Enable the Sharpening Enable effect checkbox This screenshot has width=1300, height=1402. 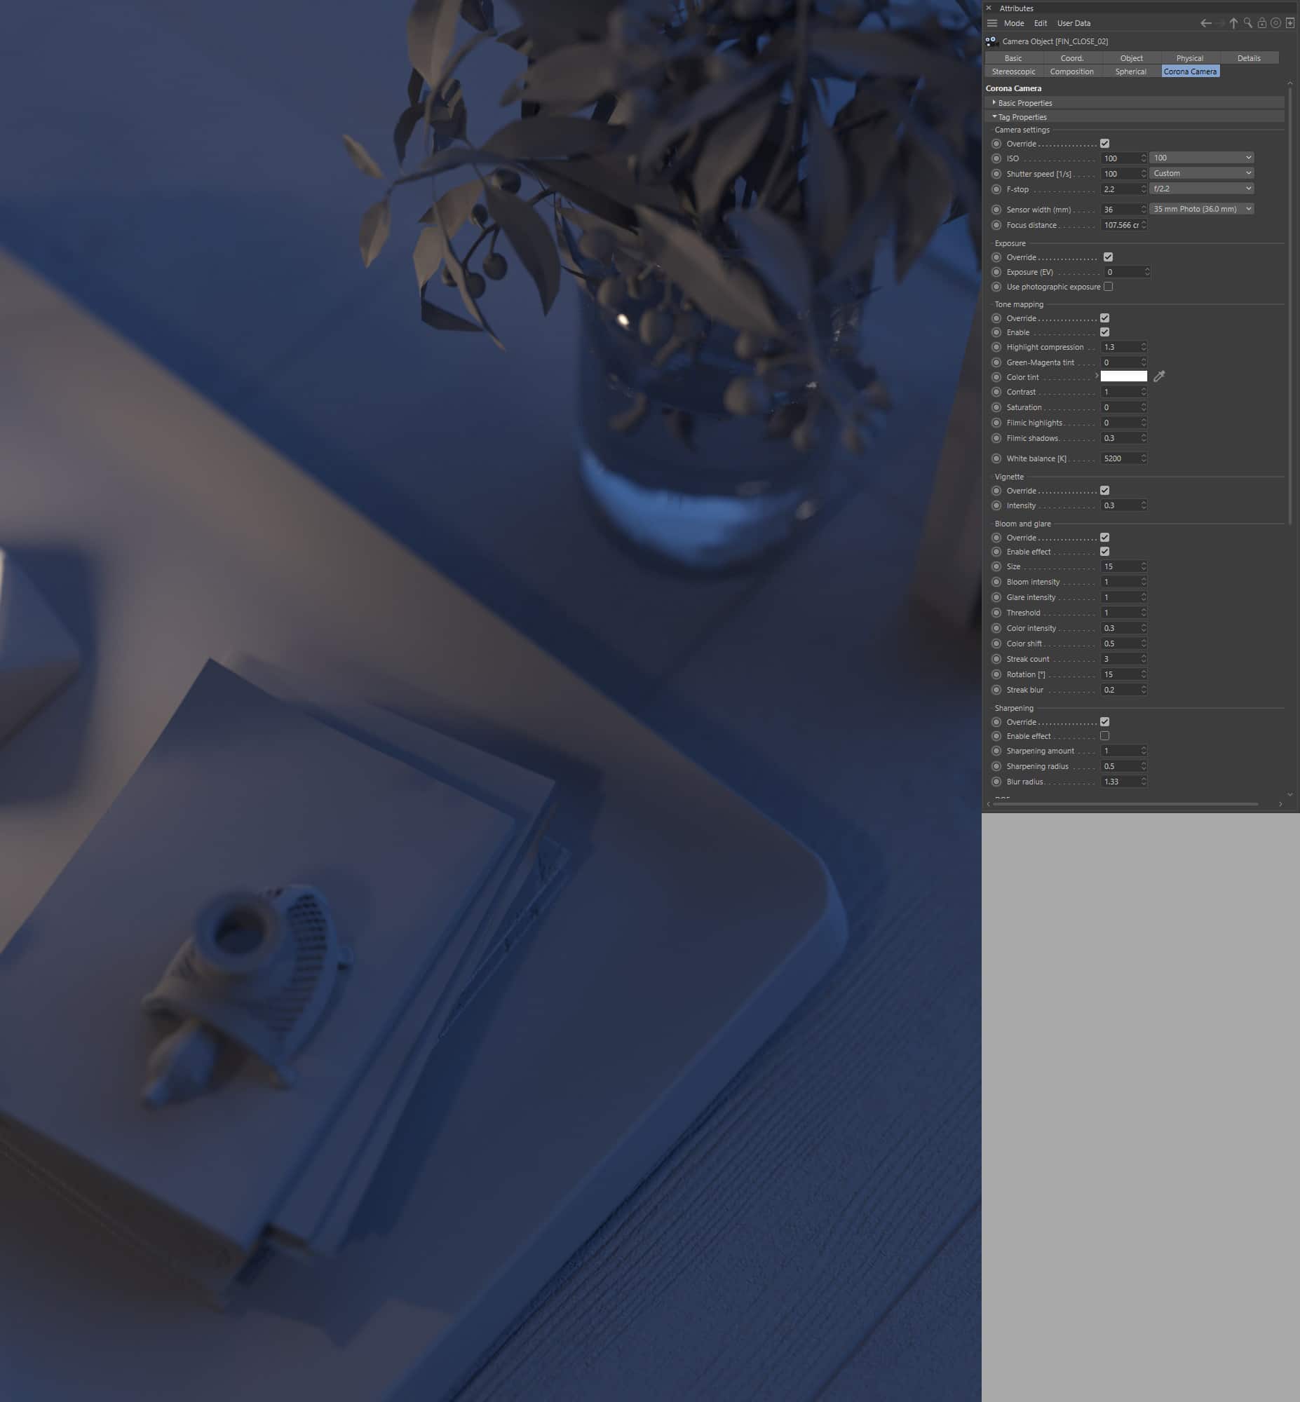pos(1104,736)
